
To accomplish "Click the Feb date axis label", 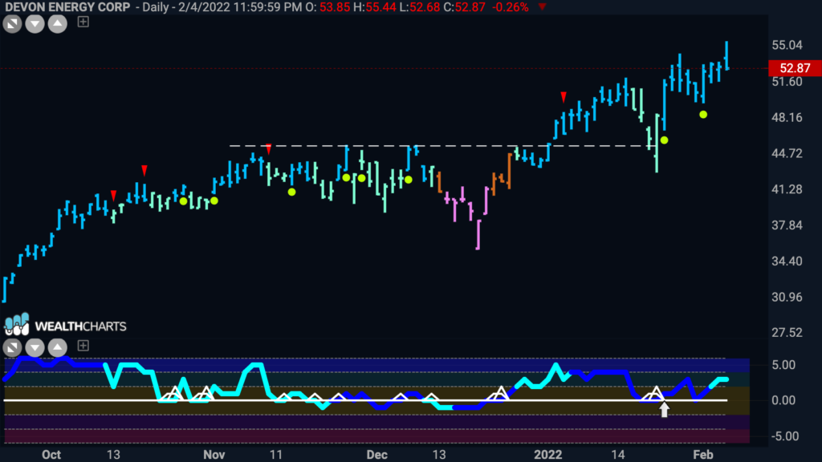I will point(703,455).
